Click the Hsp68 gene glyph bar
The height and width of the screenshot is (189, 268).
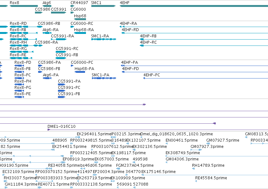pyautogui.click(x=80, y=19)
